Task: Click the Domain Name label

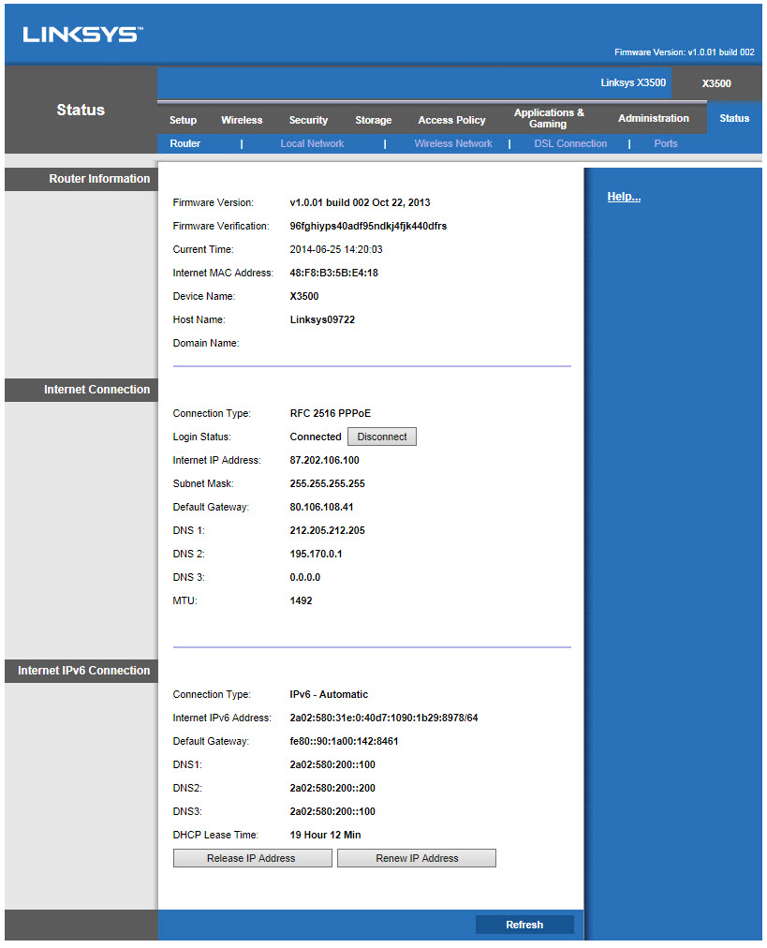Action: click(205, 344)
